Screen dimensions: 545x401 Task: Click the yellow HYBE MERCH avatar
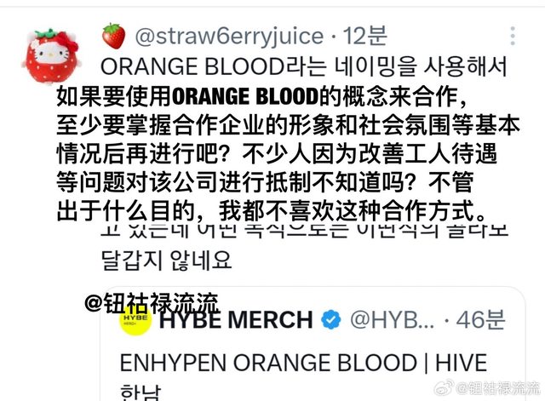(x=135, y=320)
